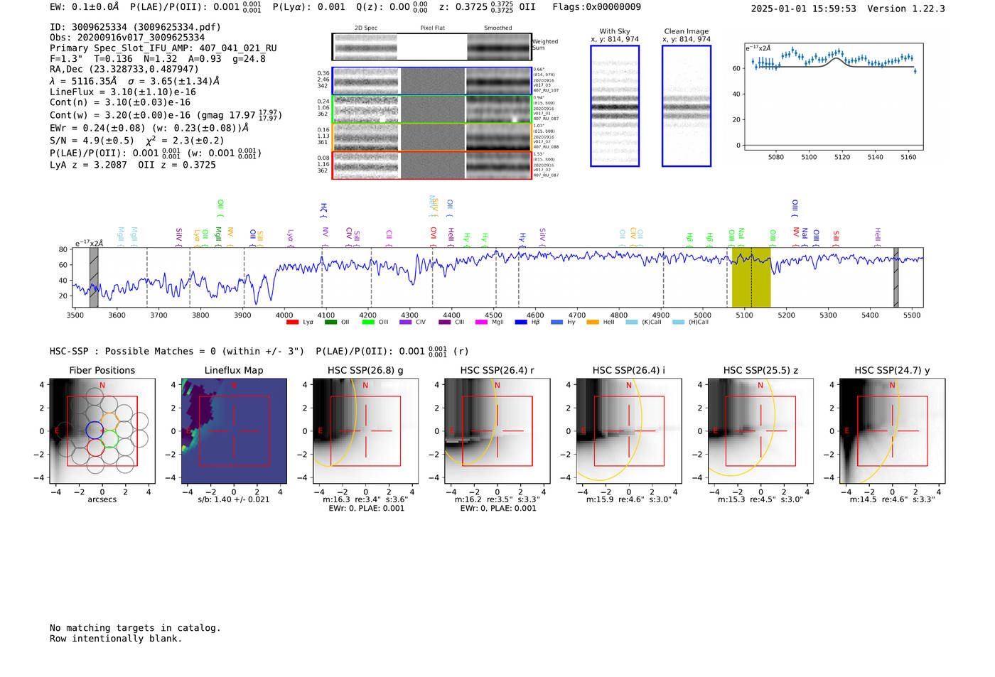This screenshot has width=995, height=677.
Task: Click the red fiber circle in Fiber Positions
Action: 95,448
